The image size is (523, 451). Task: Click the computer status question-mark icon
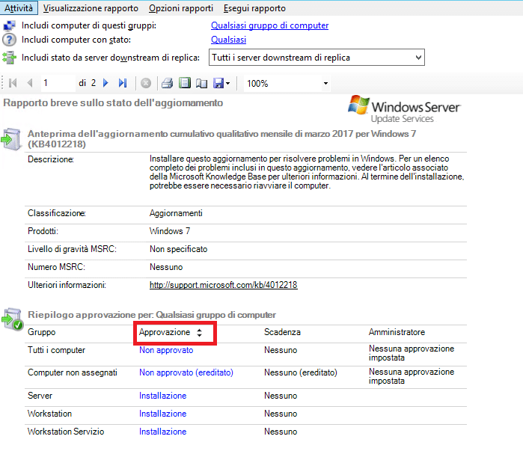(x=9, y=40)
